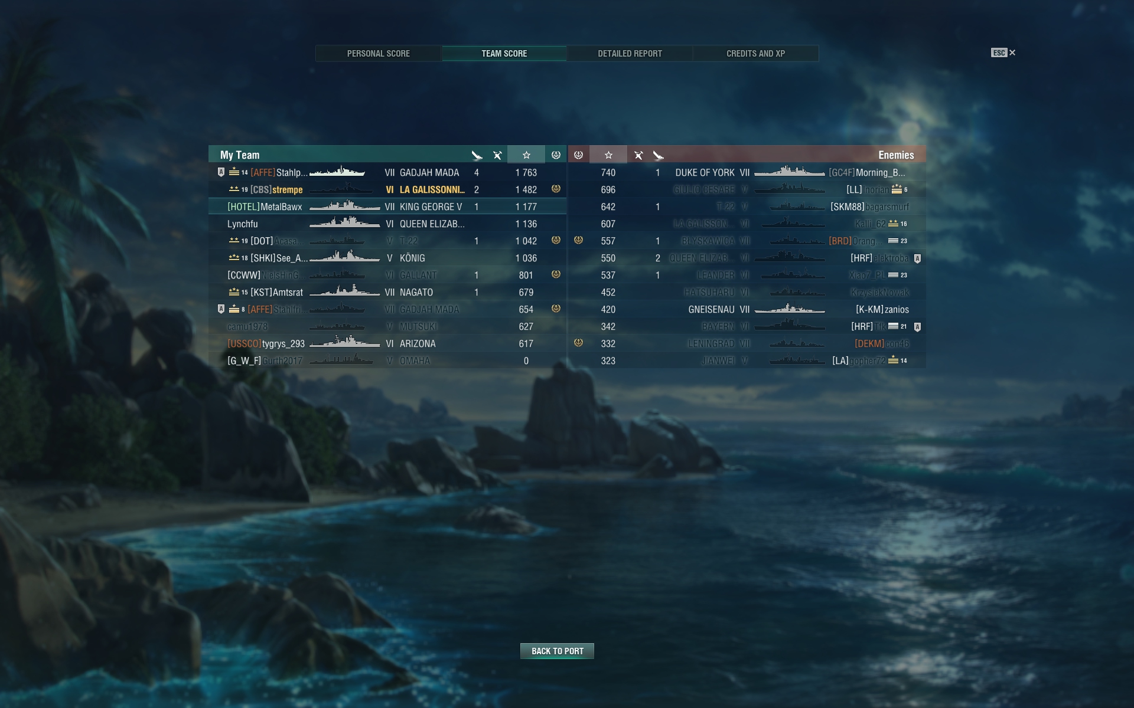Click Back to Port button
Viewport: 1134px width, 708px height.
click(557, 651)
